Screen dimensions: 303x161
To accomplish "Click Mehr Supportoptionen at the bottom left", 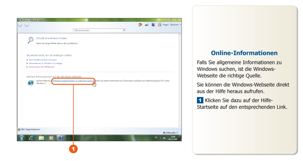I will pyautogui.click(x=30, y=129).
